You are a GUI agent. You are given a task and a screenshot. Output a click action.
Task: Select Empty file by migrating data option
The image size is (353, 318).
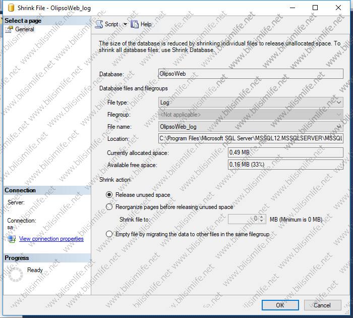pos(109,234)
